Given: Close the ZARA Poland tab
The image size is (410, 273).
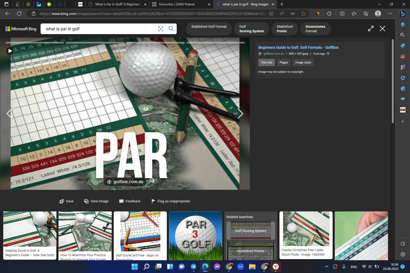Looking at the screenshot, I should pyautogui.click(x=209, y=4).
